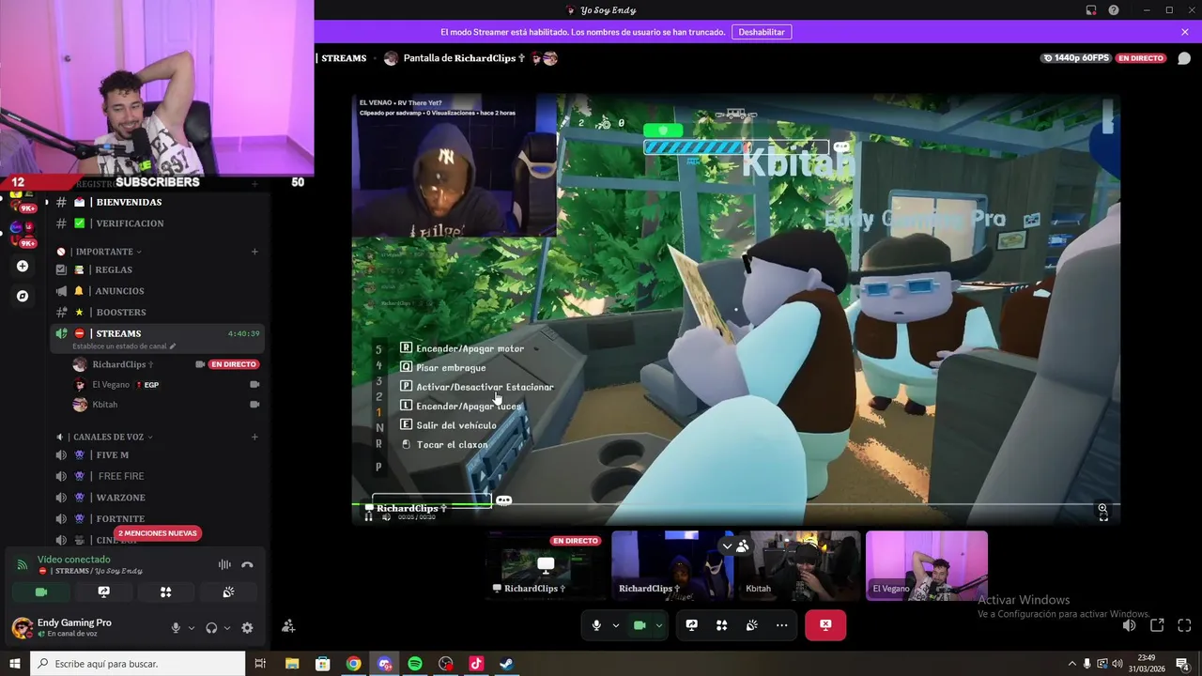Share screen from the Video conectado panel
1202x676 pixels.
pyautogui.click(x=103, y=592)
